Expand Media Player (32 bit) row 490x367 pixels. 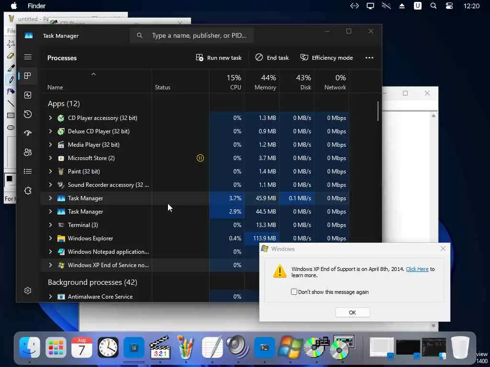point(50,144)
